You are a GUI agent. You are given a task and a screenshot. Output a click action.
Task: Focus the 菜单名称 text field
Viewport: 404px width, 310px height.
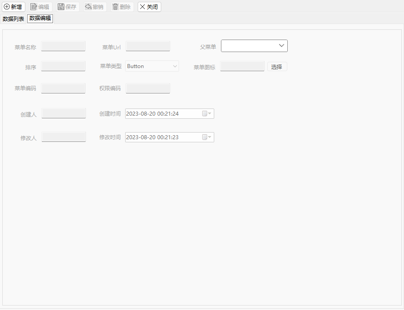(x=63, y=46)
